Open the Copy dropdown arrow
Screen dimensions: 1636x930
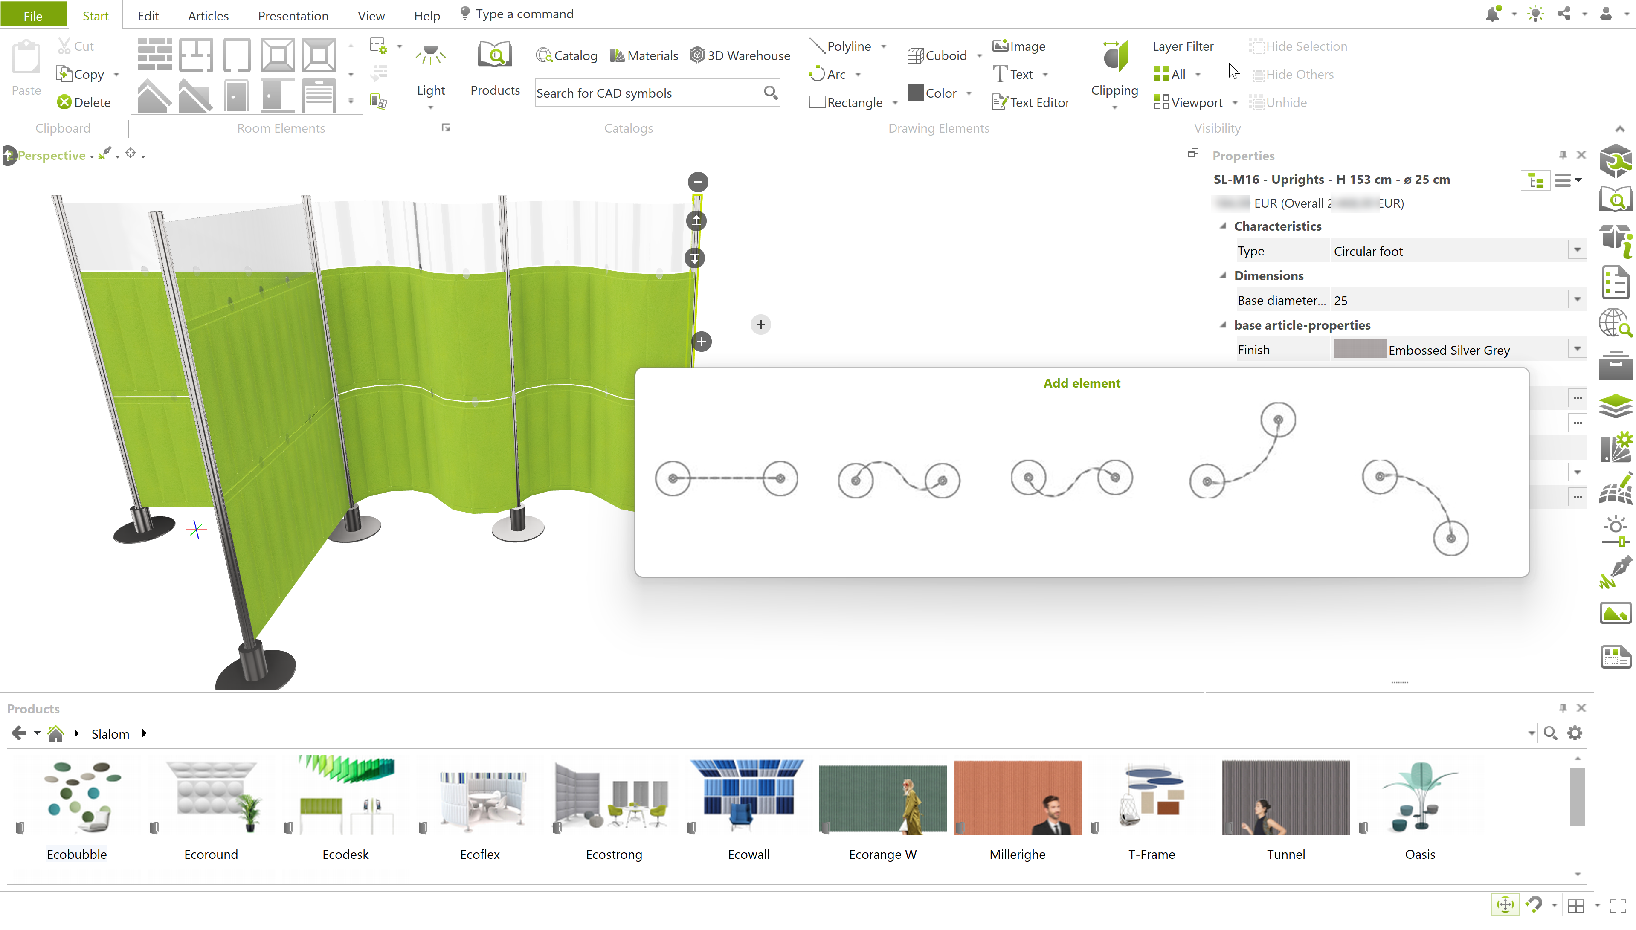coord(116,75)
